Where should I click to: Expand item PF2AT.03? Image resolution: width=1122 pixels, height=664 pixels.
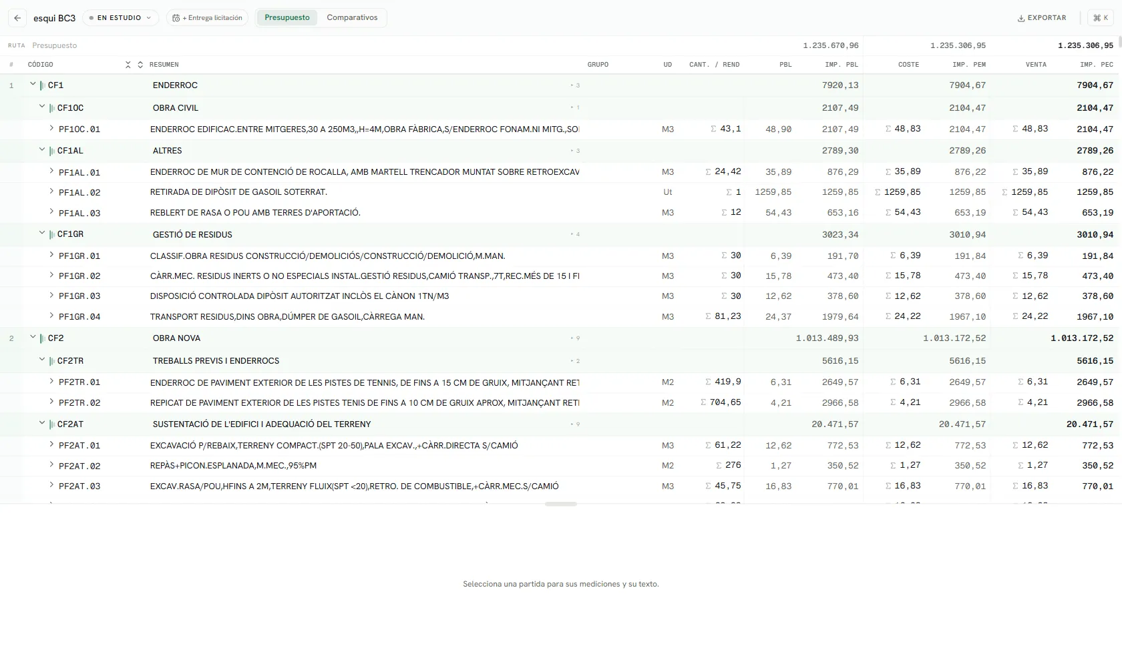coord(51,485)
